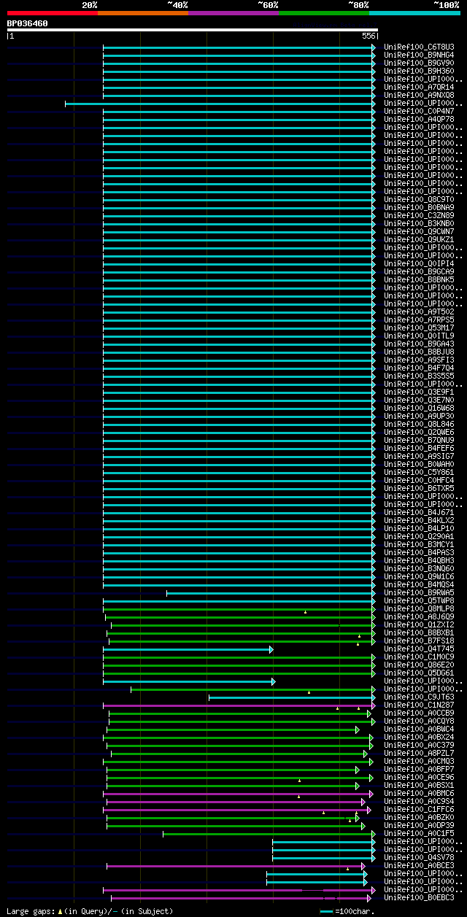Select the UniRef100_B4PAS3 label

point(419,552)
